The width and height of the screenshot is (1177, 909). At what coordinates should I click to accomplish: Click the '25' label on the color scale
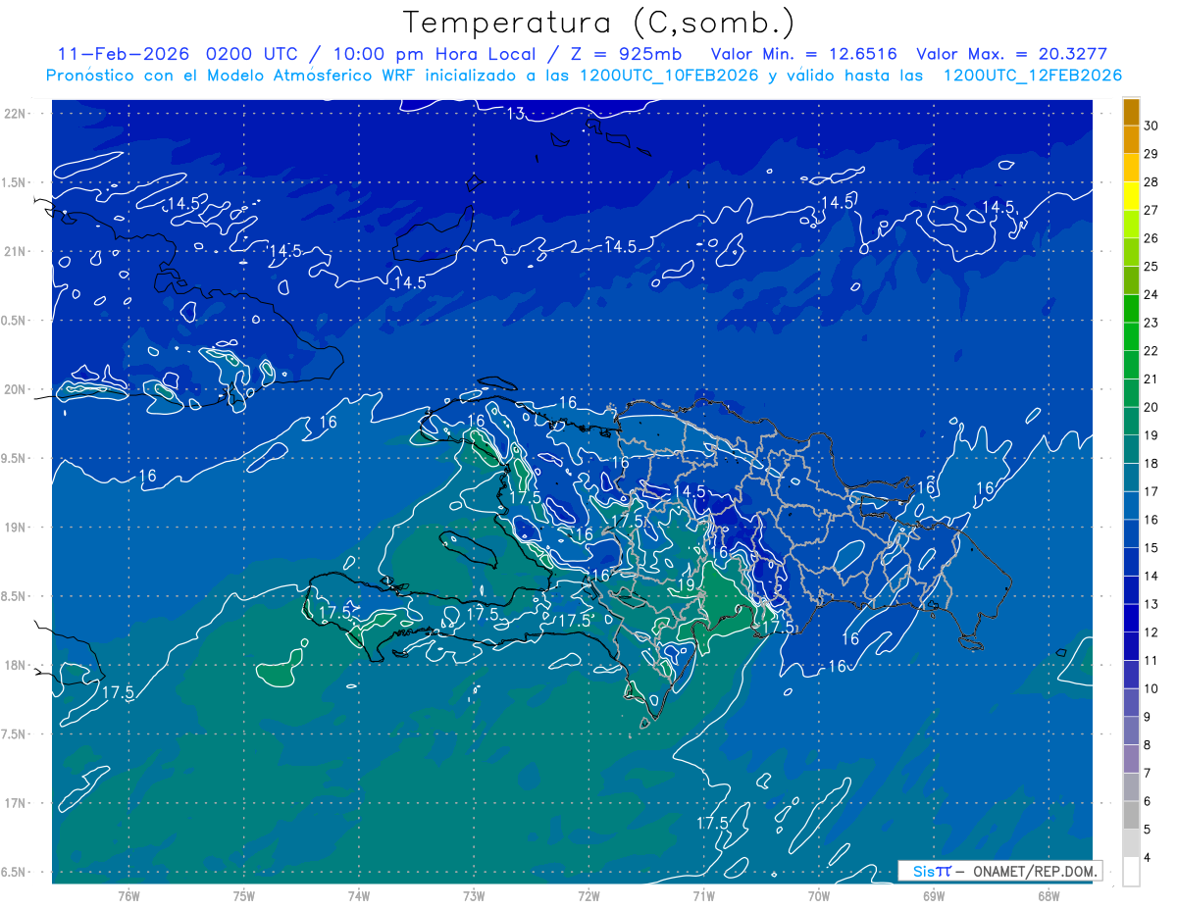(1151, 267)
